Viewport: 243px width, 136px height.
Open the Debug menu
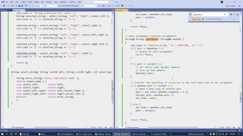[x=36, y=2]
